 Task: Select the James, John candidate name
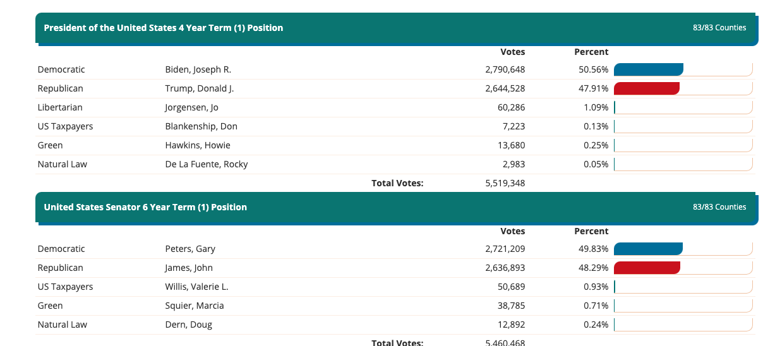[x=189, y=268]
